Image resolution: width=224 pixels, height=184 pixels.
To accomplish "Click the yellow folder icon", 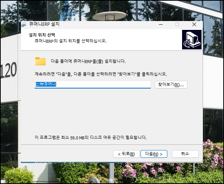I will (x=40, y=61).
